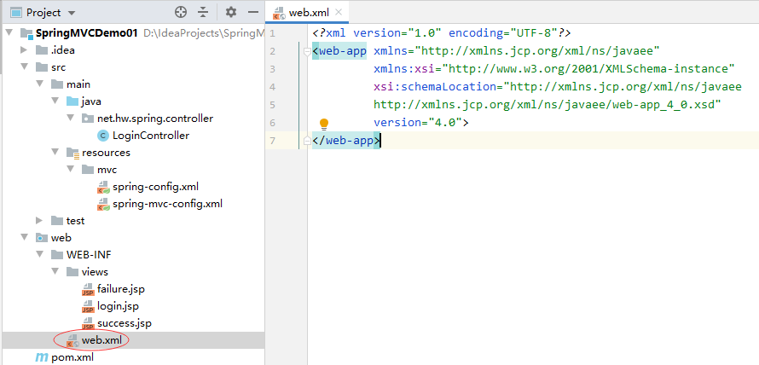Click line number 5 in gutter
Screen dimensions: 759x365
(x=272, y=105)
